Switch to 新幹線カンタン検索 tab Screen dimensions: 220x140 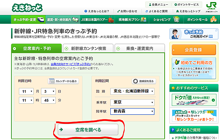click(x=88, y=48)
